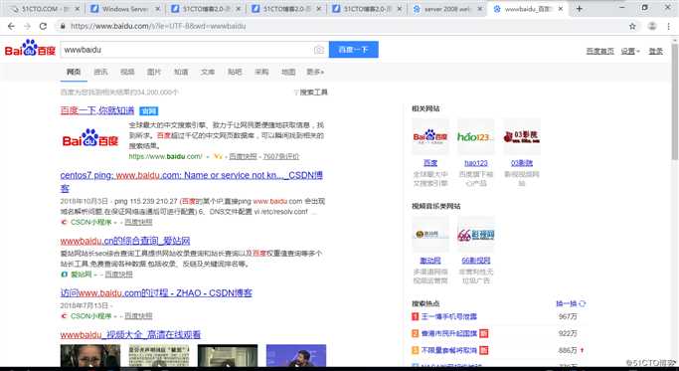Reload the page with the refresh icon
This screenshot has width=679, height=371.
[x=43, y=26]
